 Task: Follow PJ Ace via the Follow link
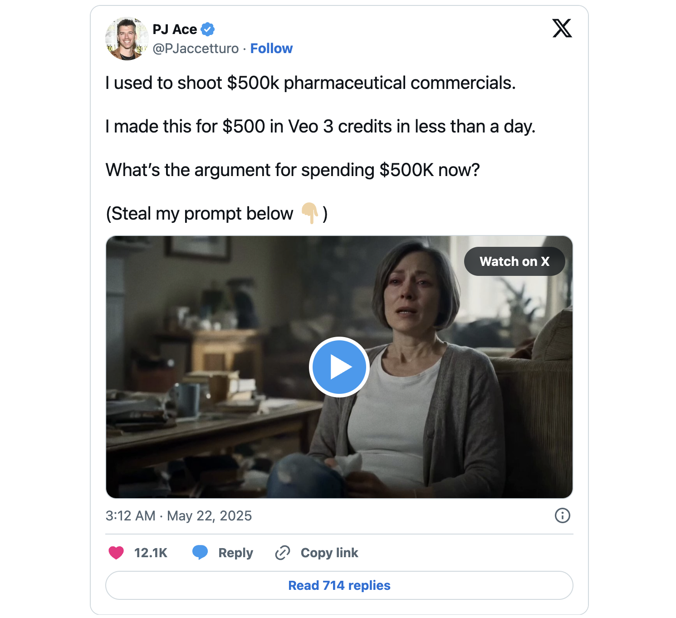coord(271,49)
